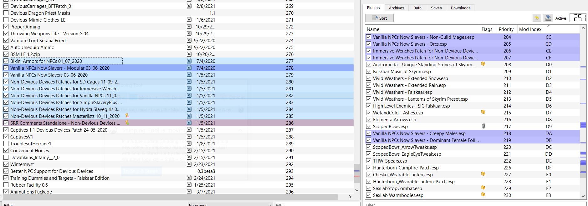Click calendar version icon on Proper Aiming row
The width and height of the screenshot is (588, 206).
tap(189, 27)
